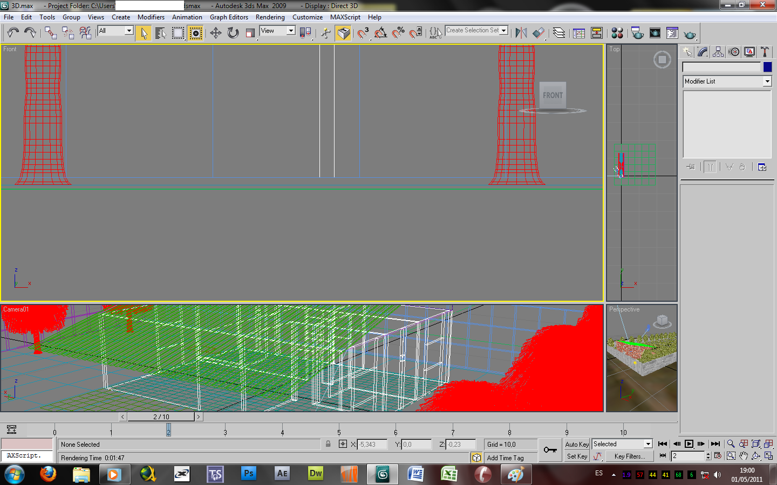Click the time slider showing 2 / 10
This screenshot has width=777, height=485.
tap(161, 417)
